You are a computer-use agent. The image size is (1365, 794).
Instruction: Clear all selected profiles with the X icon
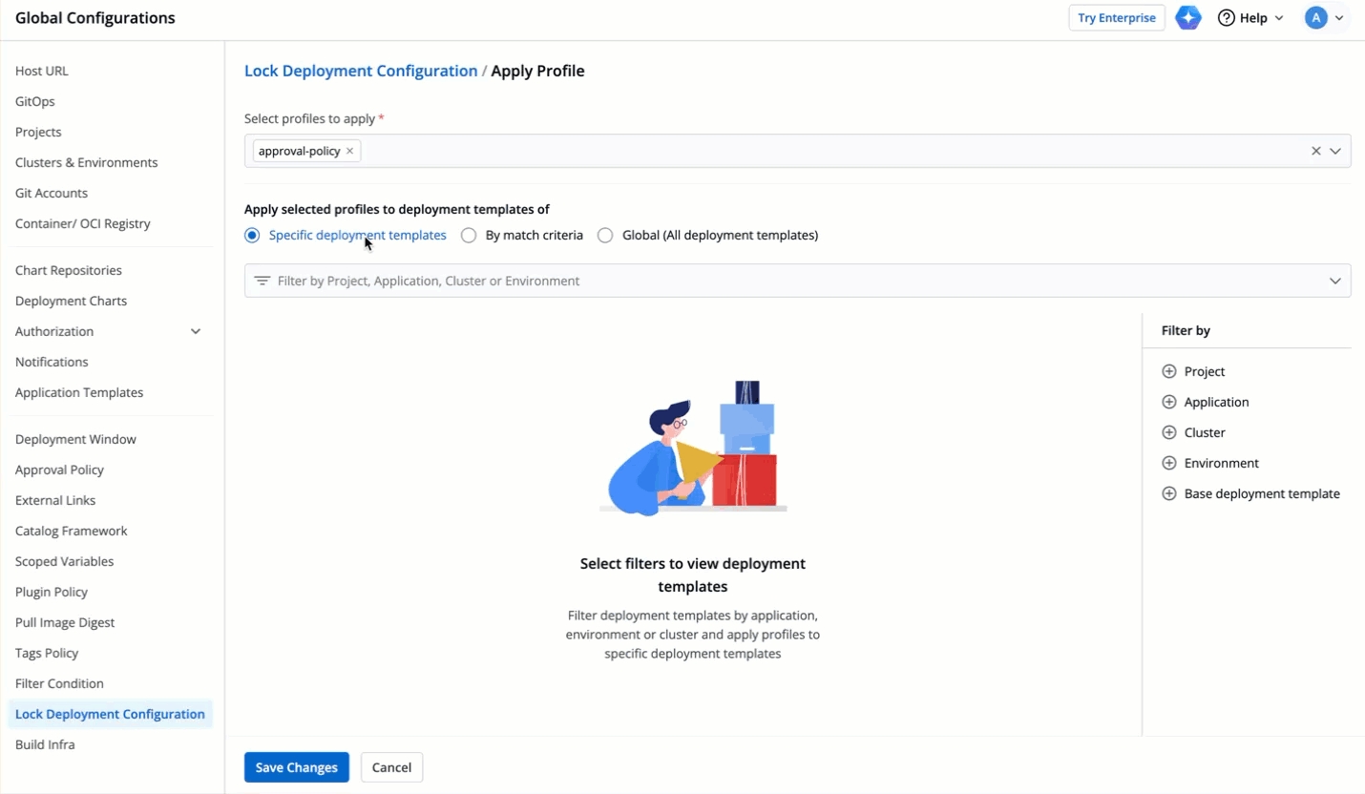tap(1315, 151)
